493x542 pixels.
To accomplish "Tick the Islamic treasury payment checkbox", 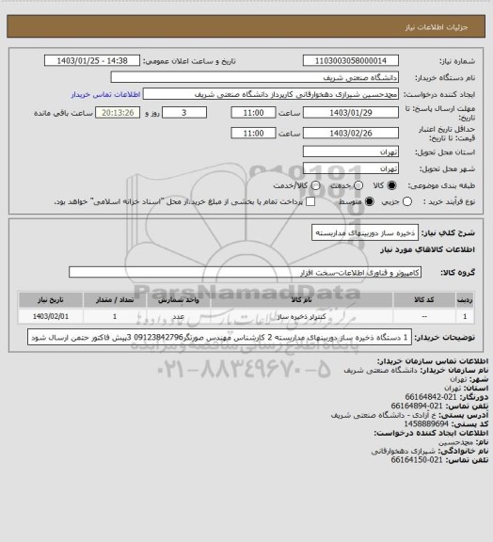I will tap(310, 201).
